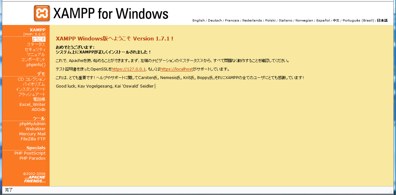Switch language to Português (Brasil)
This screenshot has height=195, width=396.
358,21
